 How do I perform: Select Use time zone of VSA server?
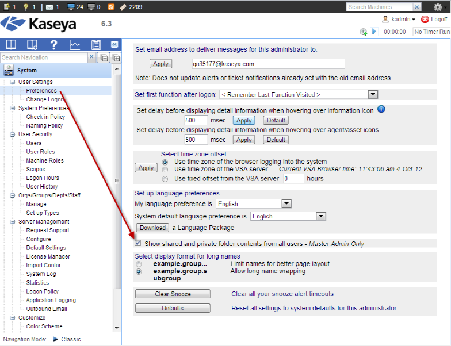pyautogui.click(x=166, y=170)
